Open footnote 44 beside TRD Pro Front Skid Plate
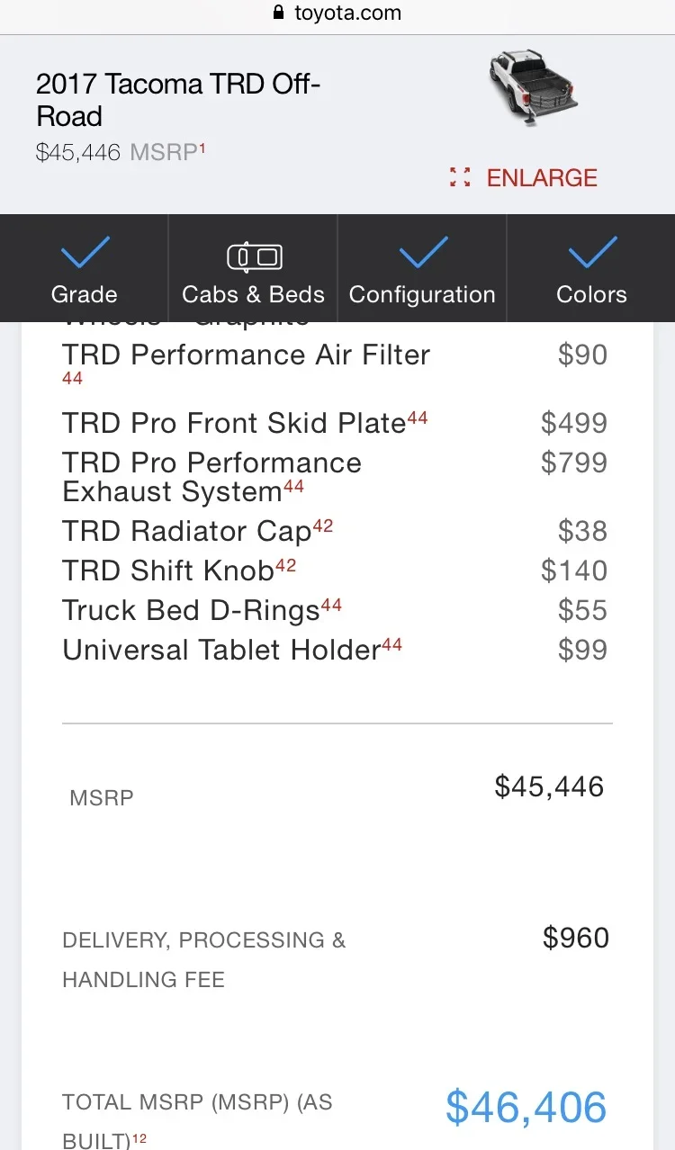The image size is (675, 1150). tap(417, 417)
